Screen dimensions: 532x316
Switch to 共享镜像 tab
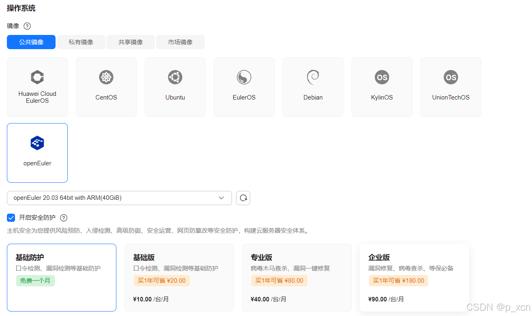pyautogui.click(x=131, y=42)
